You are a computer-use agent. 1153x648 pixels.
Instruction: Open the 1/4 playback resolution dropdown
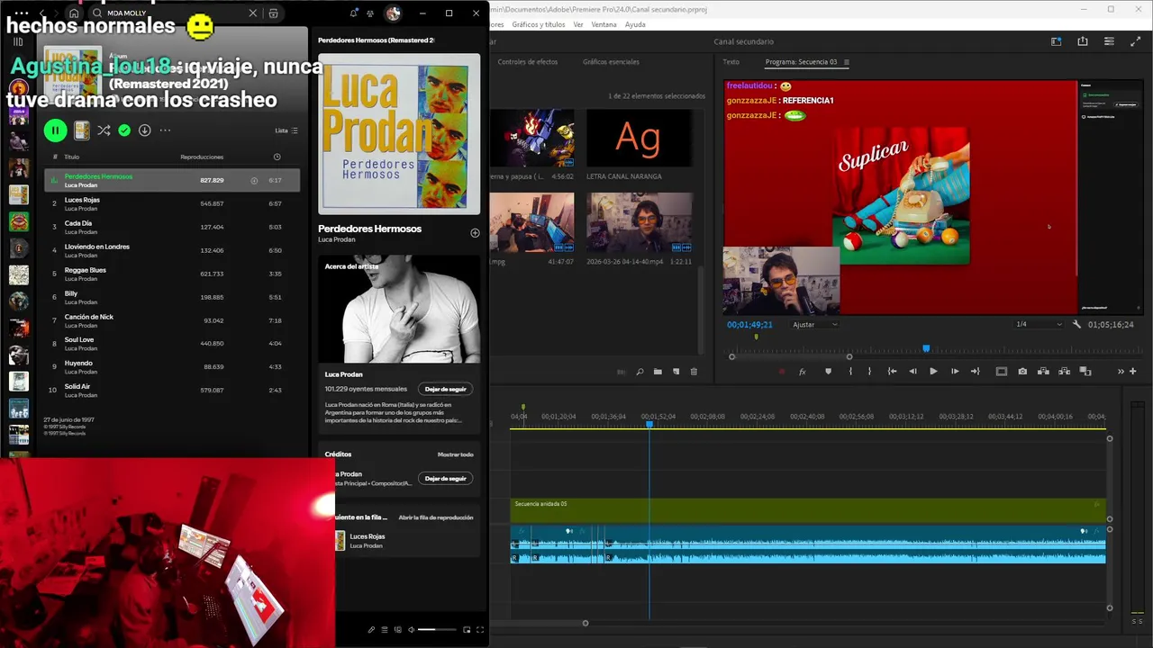coord(1039,324)
